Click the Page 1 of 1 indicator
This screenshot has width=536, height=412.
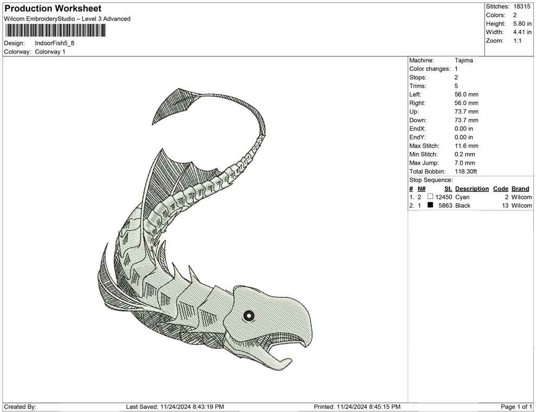click(517, 407)
